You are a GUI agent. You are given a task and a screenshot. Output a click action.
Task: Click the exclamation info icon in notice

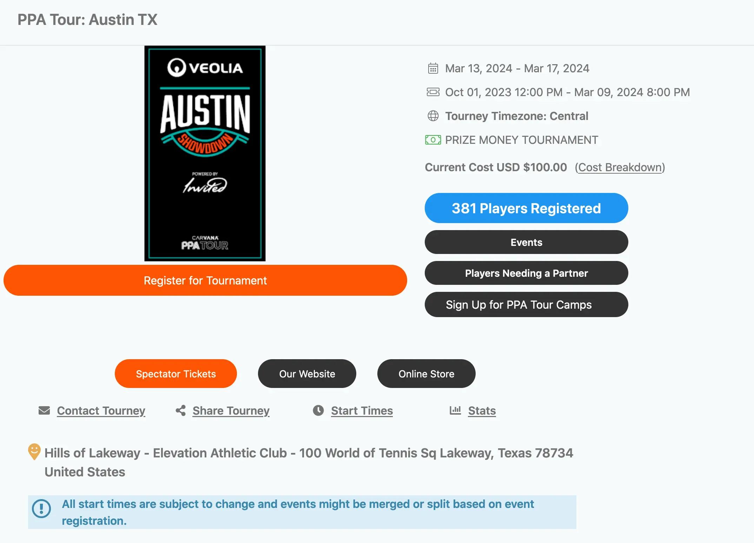pos(41,509)
